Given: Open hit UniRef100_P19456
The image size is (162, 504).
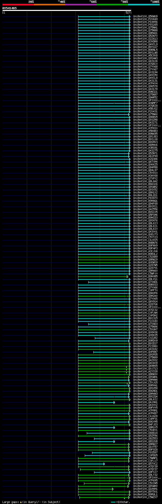Looking at the screenshot, I should (x=145, y=22).
